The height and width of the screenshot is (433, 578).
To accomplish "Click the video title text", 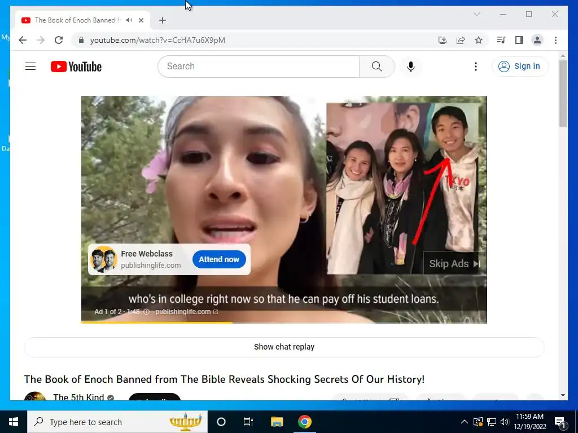I will click(224, 379).
